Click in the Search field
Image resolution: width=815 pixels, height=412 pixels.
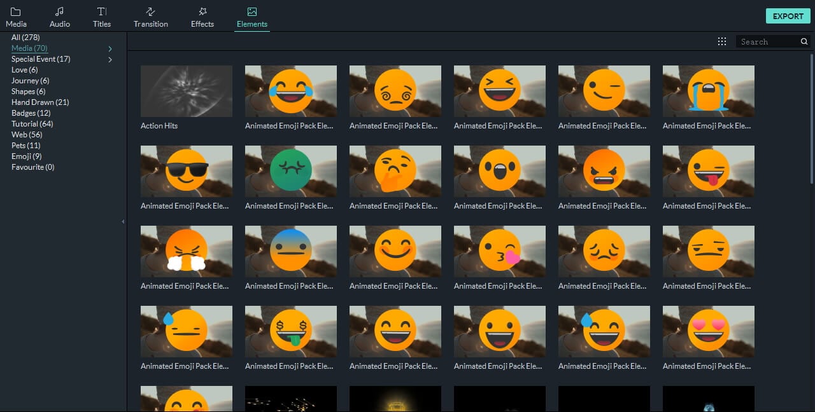coord(768,41)
